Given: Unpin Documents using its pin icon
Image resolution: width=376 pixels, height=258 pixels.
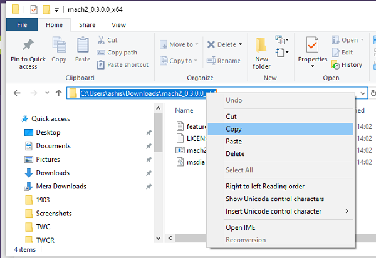Looking at the screenshot, I should pyautogui.click(x=149, y=146).
